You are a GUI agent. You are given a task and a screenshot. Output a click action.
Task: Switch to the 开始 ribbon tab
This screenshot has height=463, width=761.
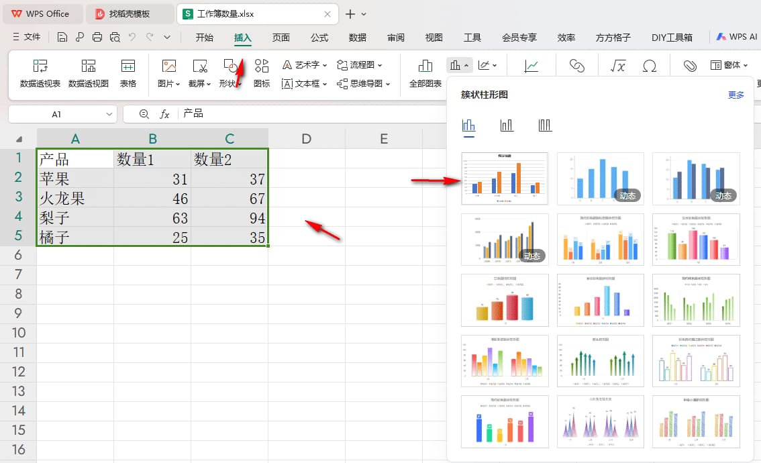(204, 38)
